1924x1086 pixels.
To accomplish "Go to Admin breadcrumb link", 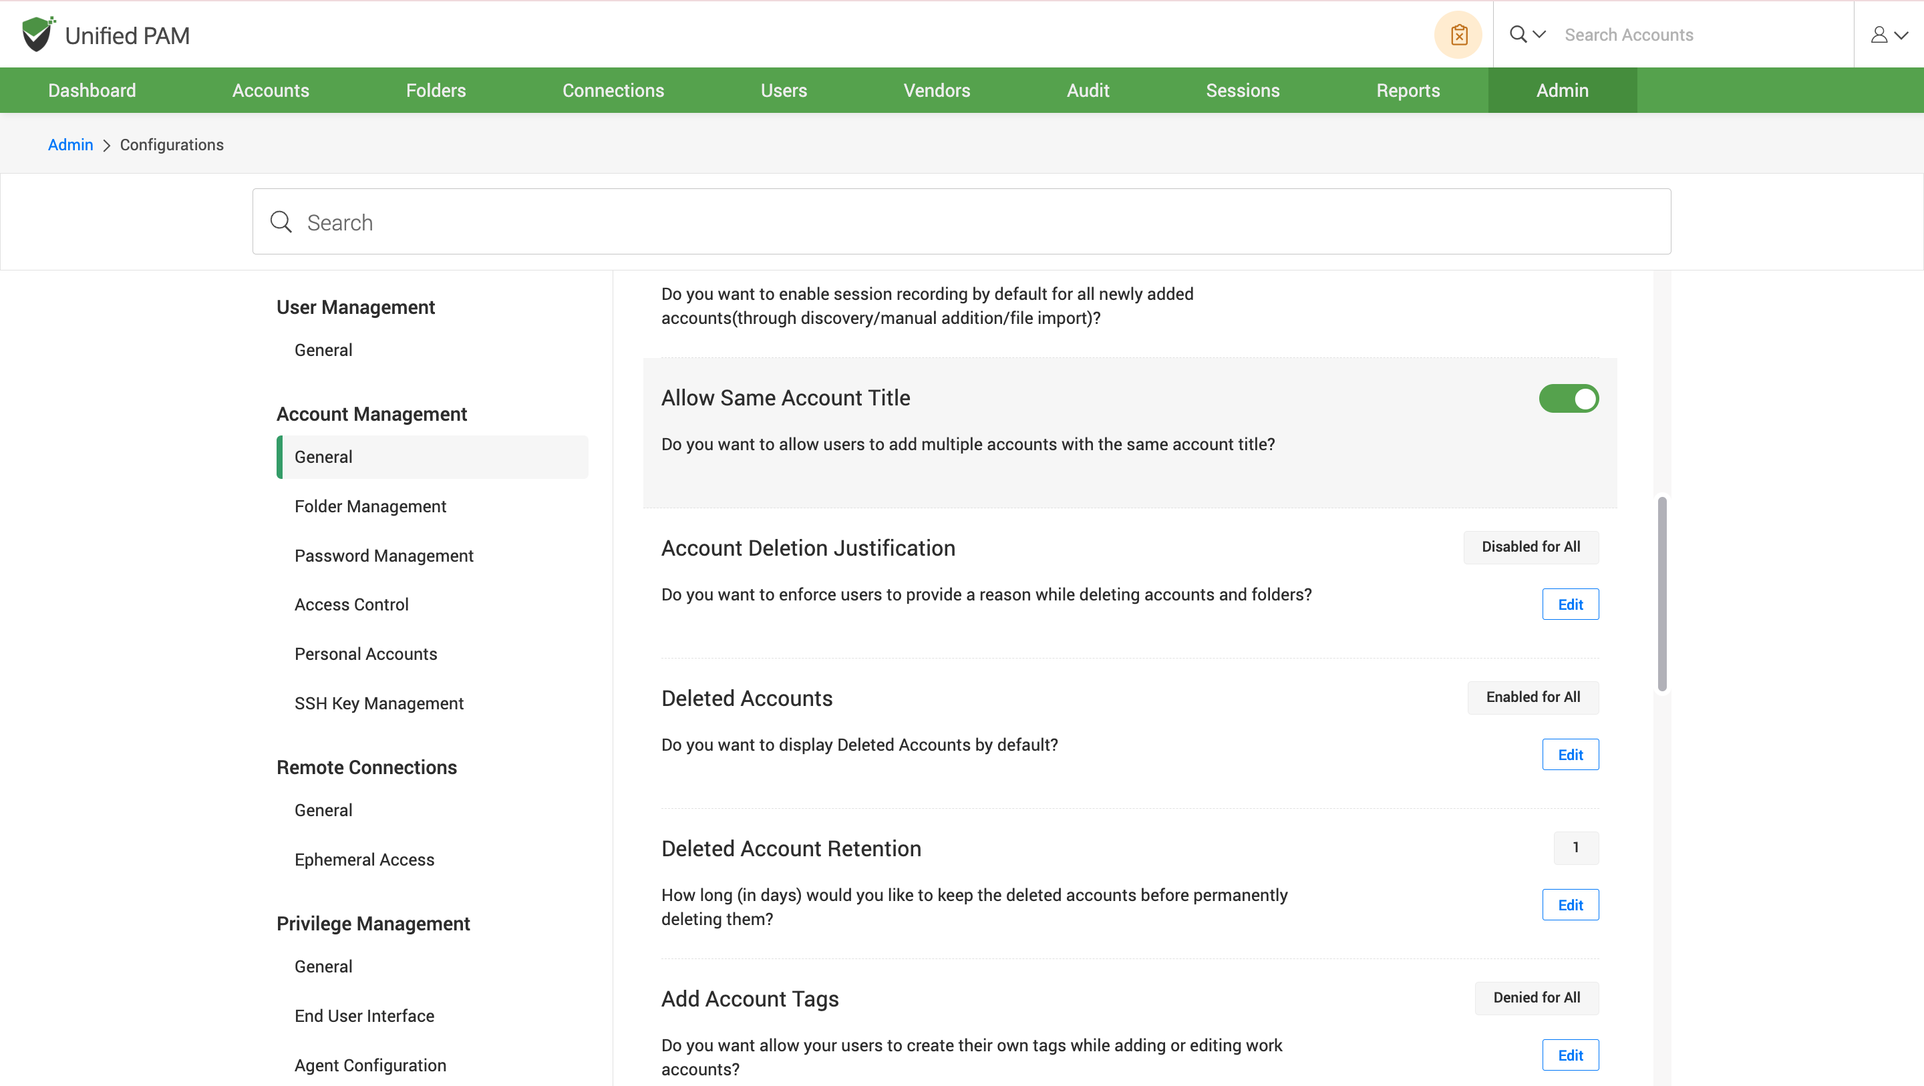I will pos(70,145).
